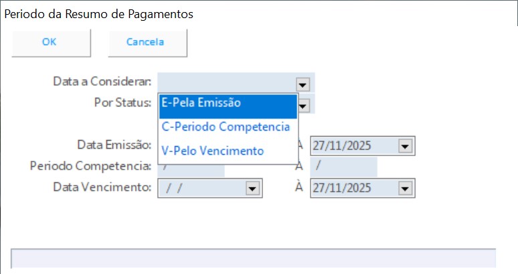Open the Por Status dropdown arrow

tap(303, 105)
